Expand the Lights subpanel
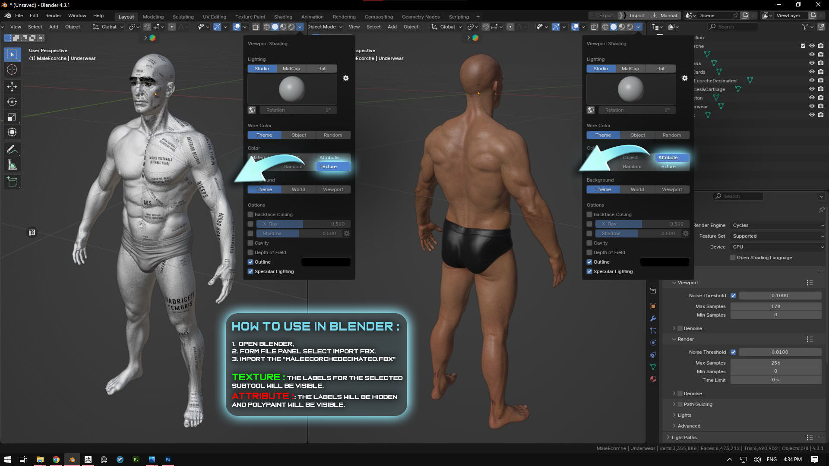The image size is (829, 466). pos(674,415)
